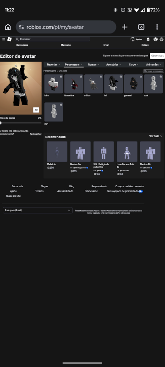Screen dimensions: 165x367
Task: Go to the Destaques nav item
Action: (x=22, y=45)
